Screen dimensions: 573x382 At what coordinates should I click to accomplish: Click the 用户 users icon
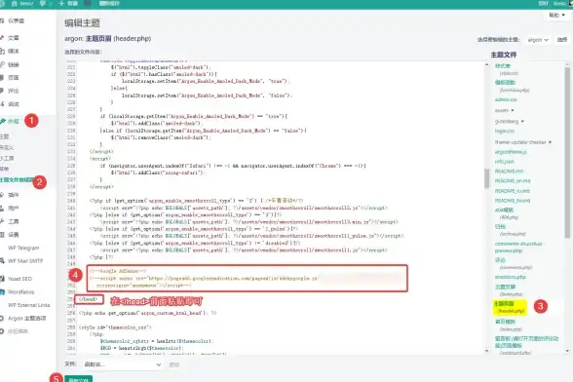(2, 209)
